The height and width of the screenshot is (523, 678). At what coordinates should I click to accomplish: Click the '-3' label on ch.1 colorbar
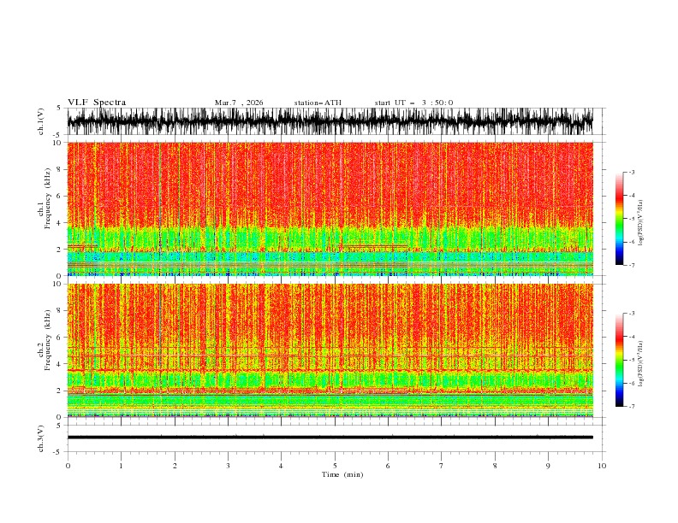[x=631, y=172]
